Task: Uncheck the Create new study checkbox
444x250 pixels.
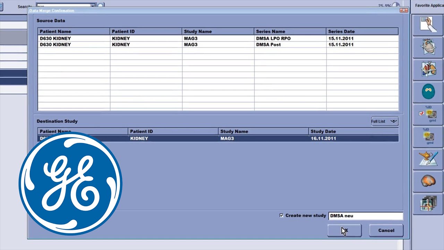Action: pos(281,216)
